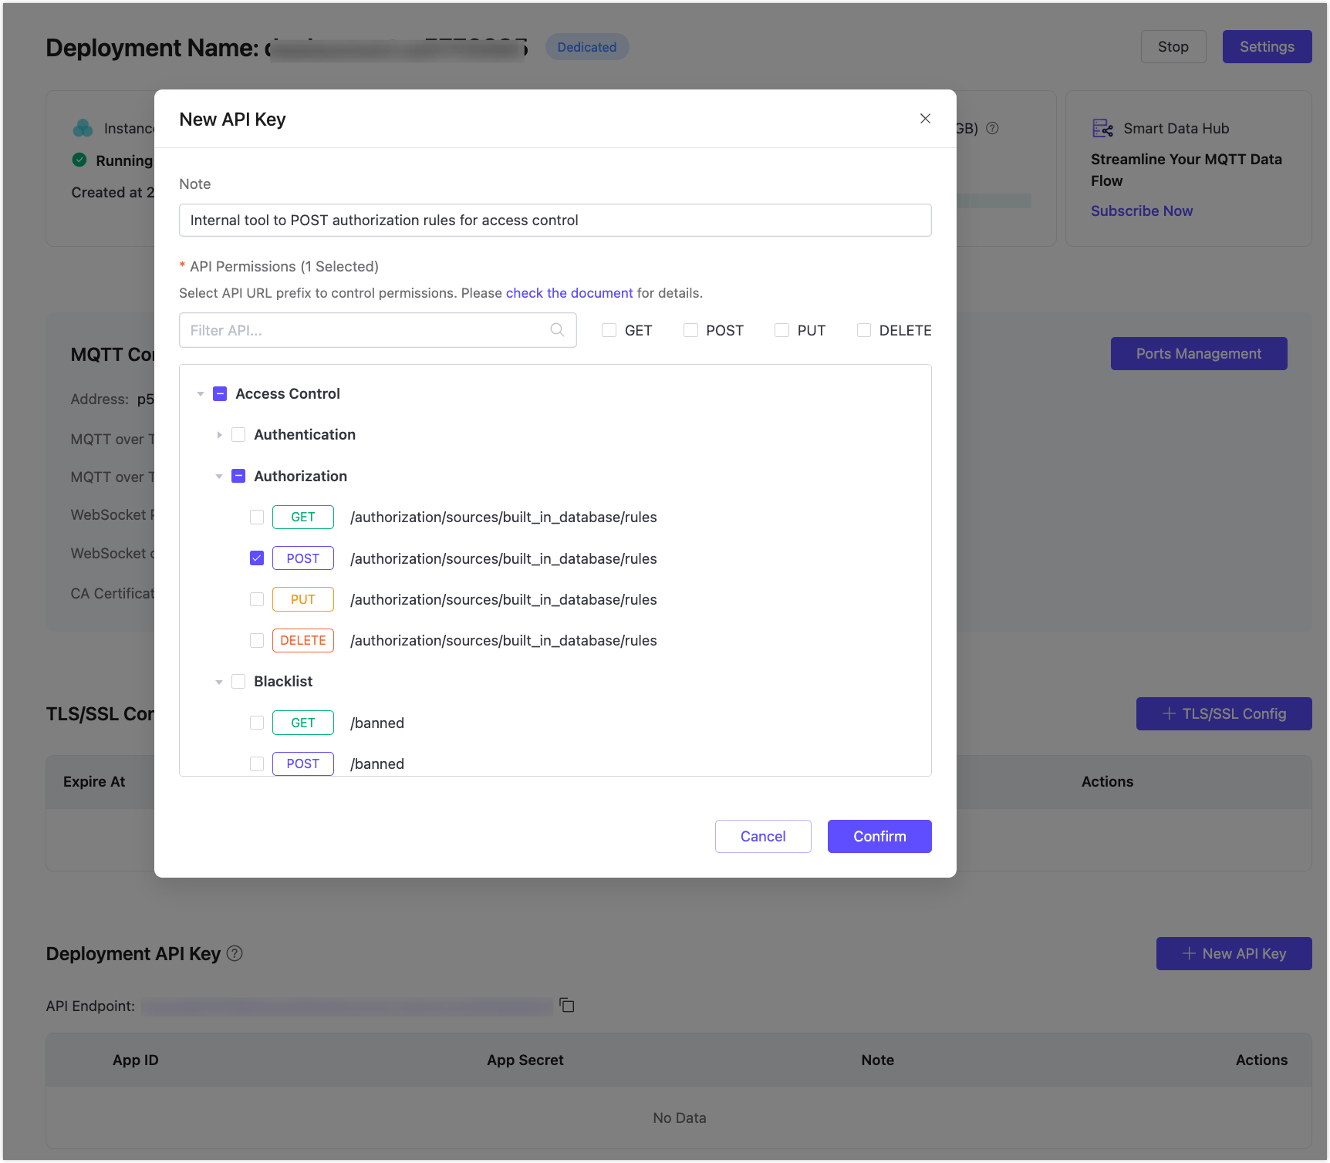Uncheck POST authorization rules permission
The height and width of the screenshot is (1163, 1330).
(257, 558)
